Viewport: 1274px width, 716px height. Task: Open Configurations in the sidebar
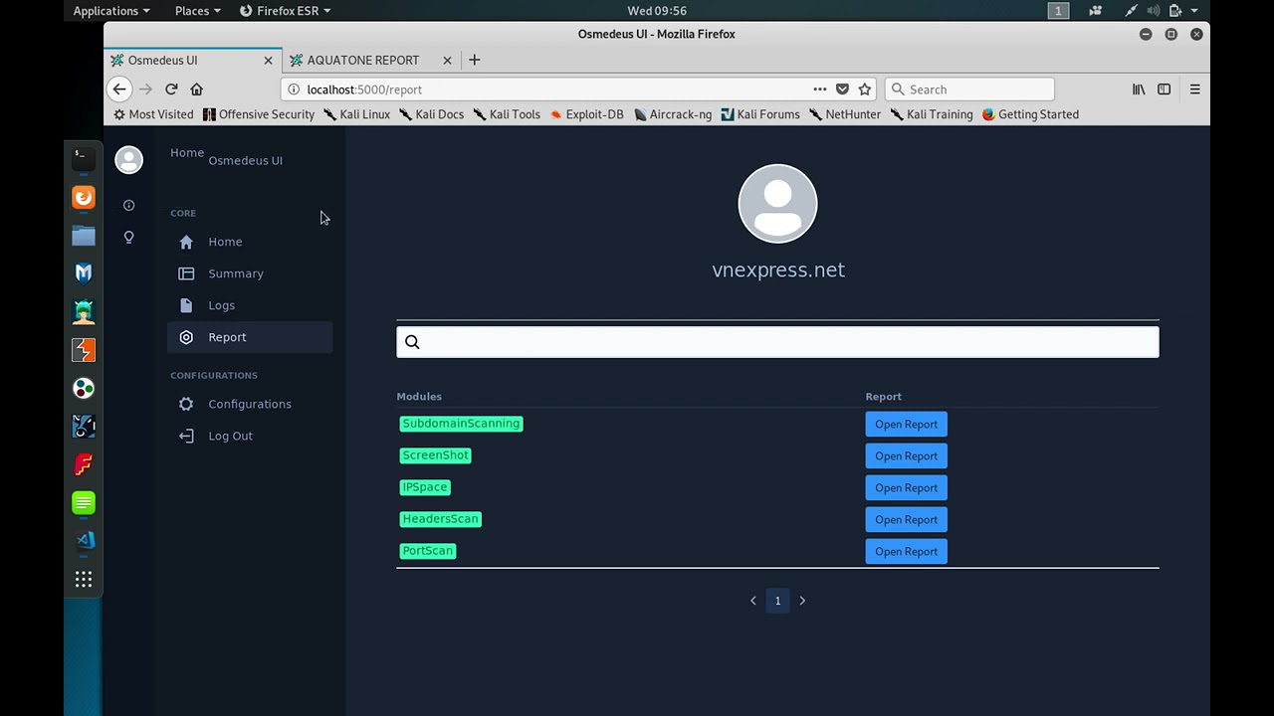point(250,404)
